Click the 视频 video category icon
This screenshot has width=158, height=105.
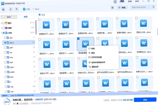[6, 28]
